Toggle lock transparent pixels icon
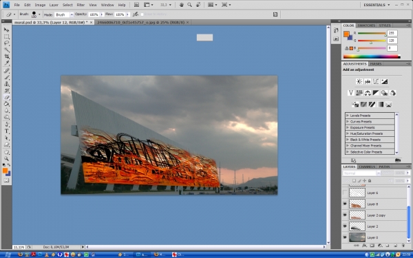This screenshot has height=258, width=413. click(x=354, y=180)
